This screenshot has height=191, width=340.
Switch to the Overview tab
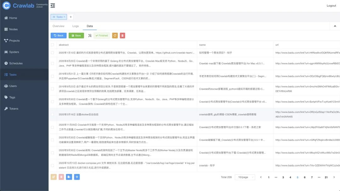click(x=58, y=26)
